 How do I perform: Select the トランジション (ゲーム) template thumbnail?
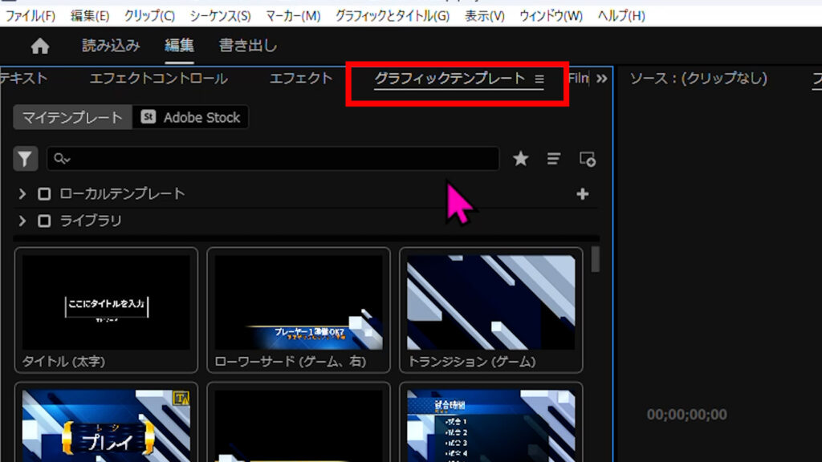pyautogui.click(x=490, y=302)
